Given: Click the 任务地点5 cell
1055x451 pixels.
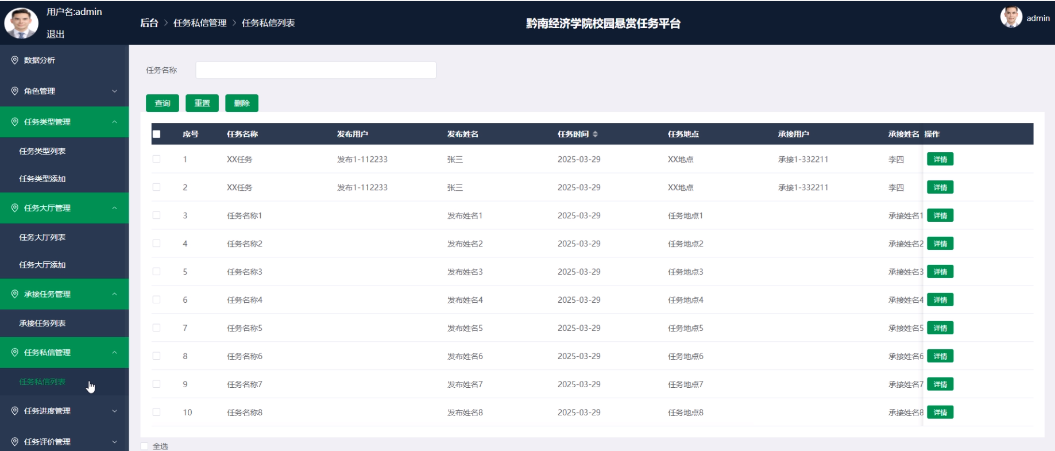Looking at the screenshot, I should [x=686, y=328].
